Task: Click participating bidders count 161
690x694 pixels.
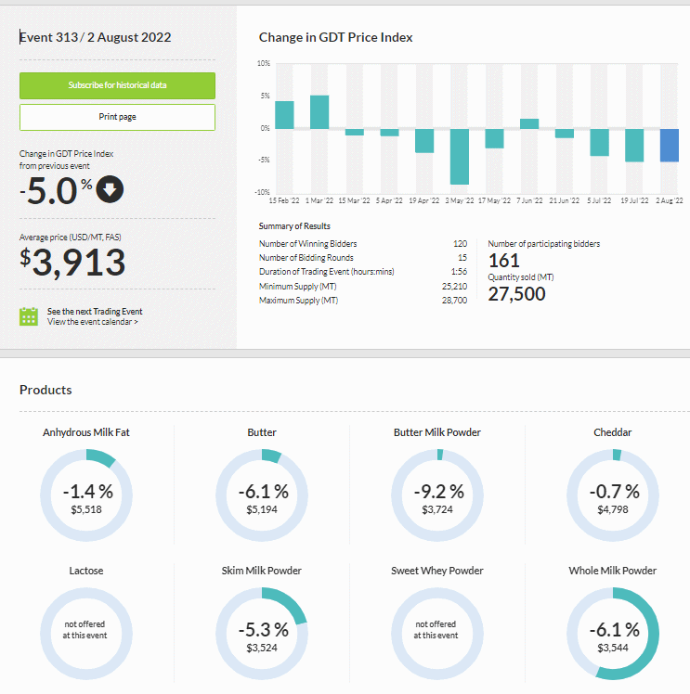Action: (504, 261)
